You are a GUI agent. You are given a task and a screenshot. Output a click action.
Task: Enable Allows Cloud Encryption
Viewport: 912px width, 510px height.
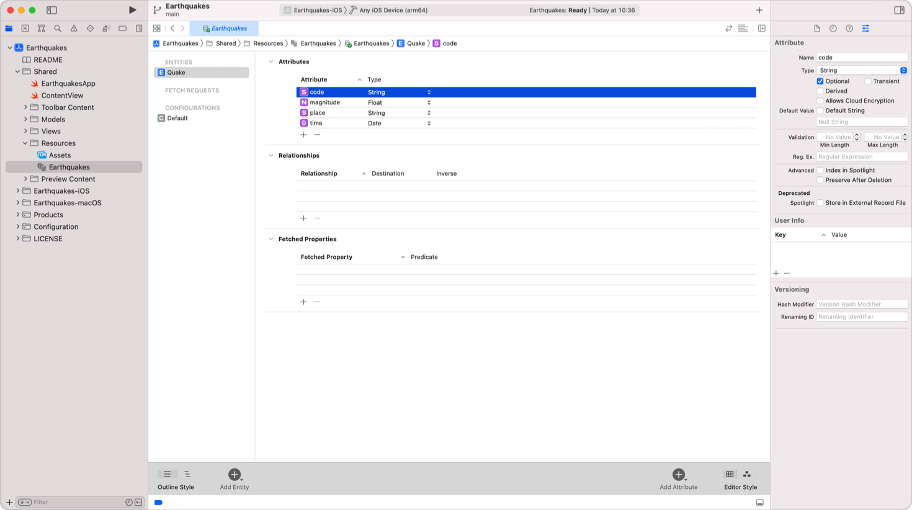click(x=820, y=101)
